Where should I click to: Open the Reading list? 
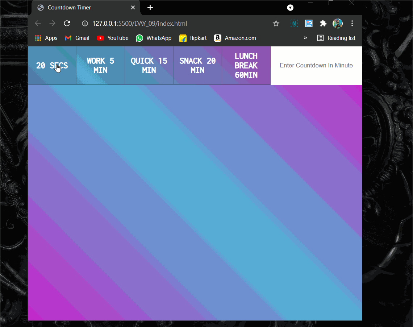pos(336,38)
